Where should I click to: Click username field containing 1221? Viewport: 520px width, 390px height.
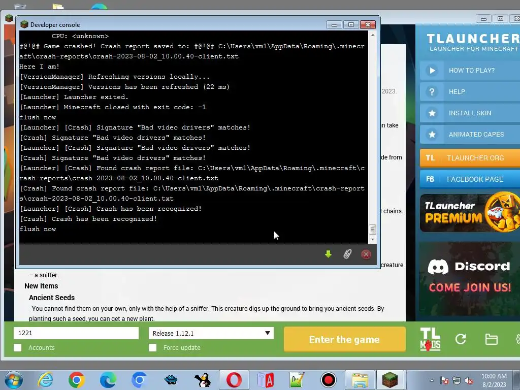click(x=76, y=333)
